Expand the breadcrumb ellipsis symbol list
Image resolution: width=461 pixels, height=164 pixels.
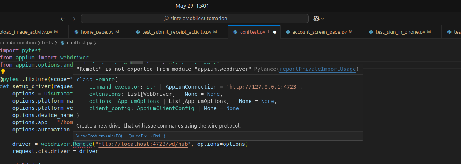coord(101,43)
